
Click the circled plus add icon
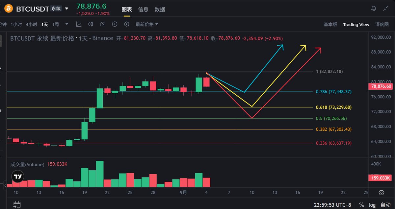click(115, 24)
